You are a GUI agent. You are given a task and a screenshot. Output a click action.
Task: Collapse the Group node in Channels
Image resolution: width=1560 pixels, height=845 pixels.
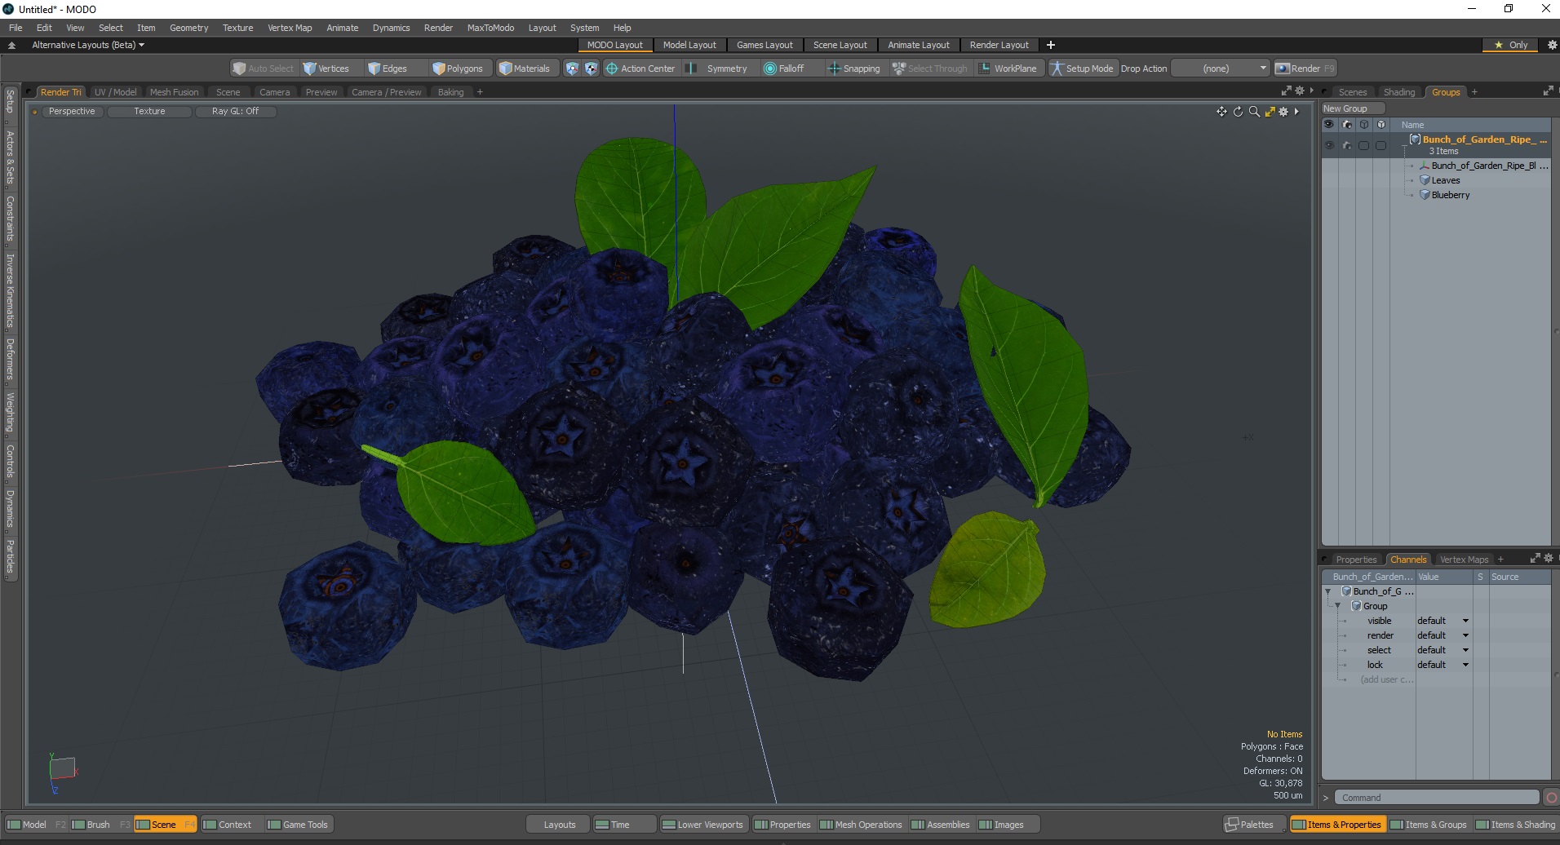[1337, 606]
